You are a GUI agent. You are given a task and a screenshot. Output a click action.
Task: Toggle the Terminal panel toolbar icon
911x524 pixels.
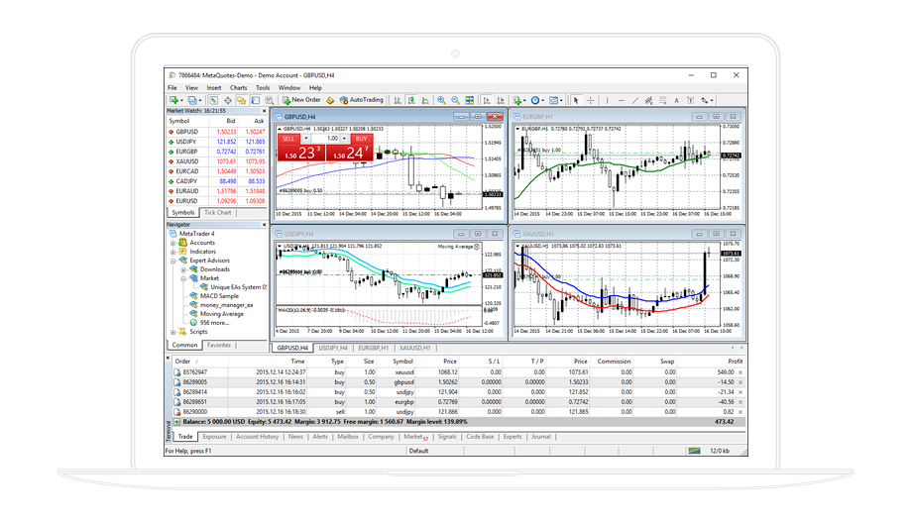click(x=256, y=100)
